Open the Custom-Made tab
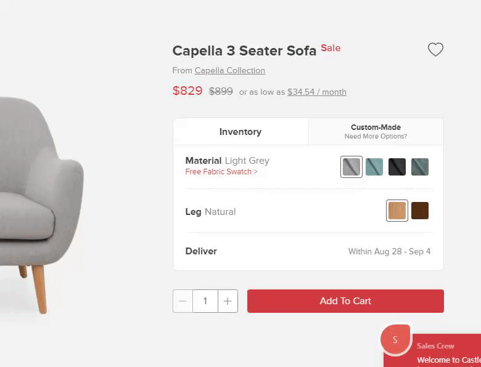This screenshot has height=367, width=481. (x=376, y=132)
